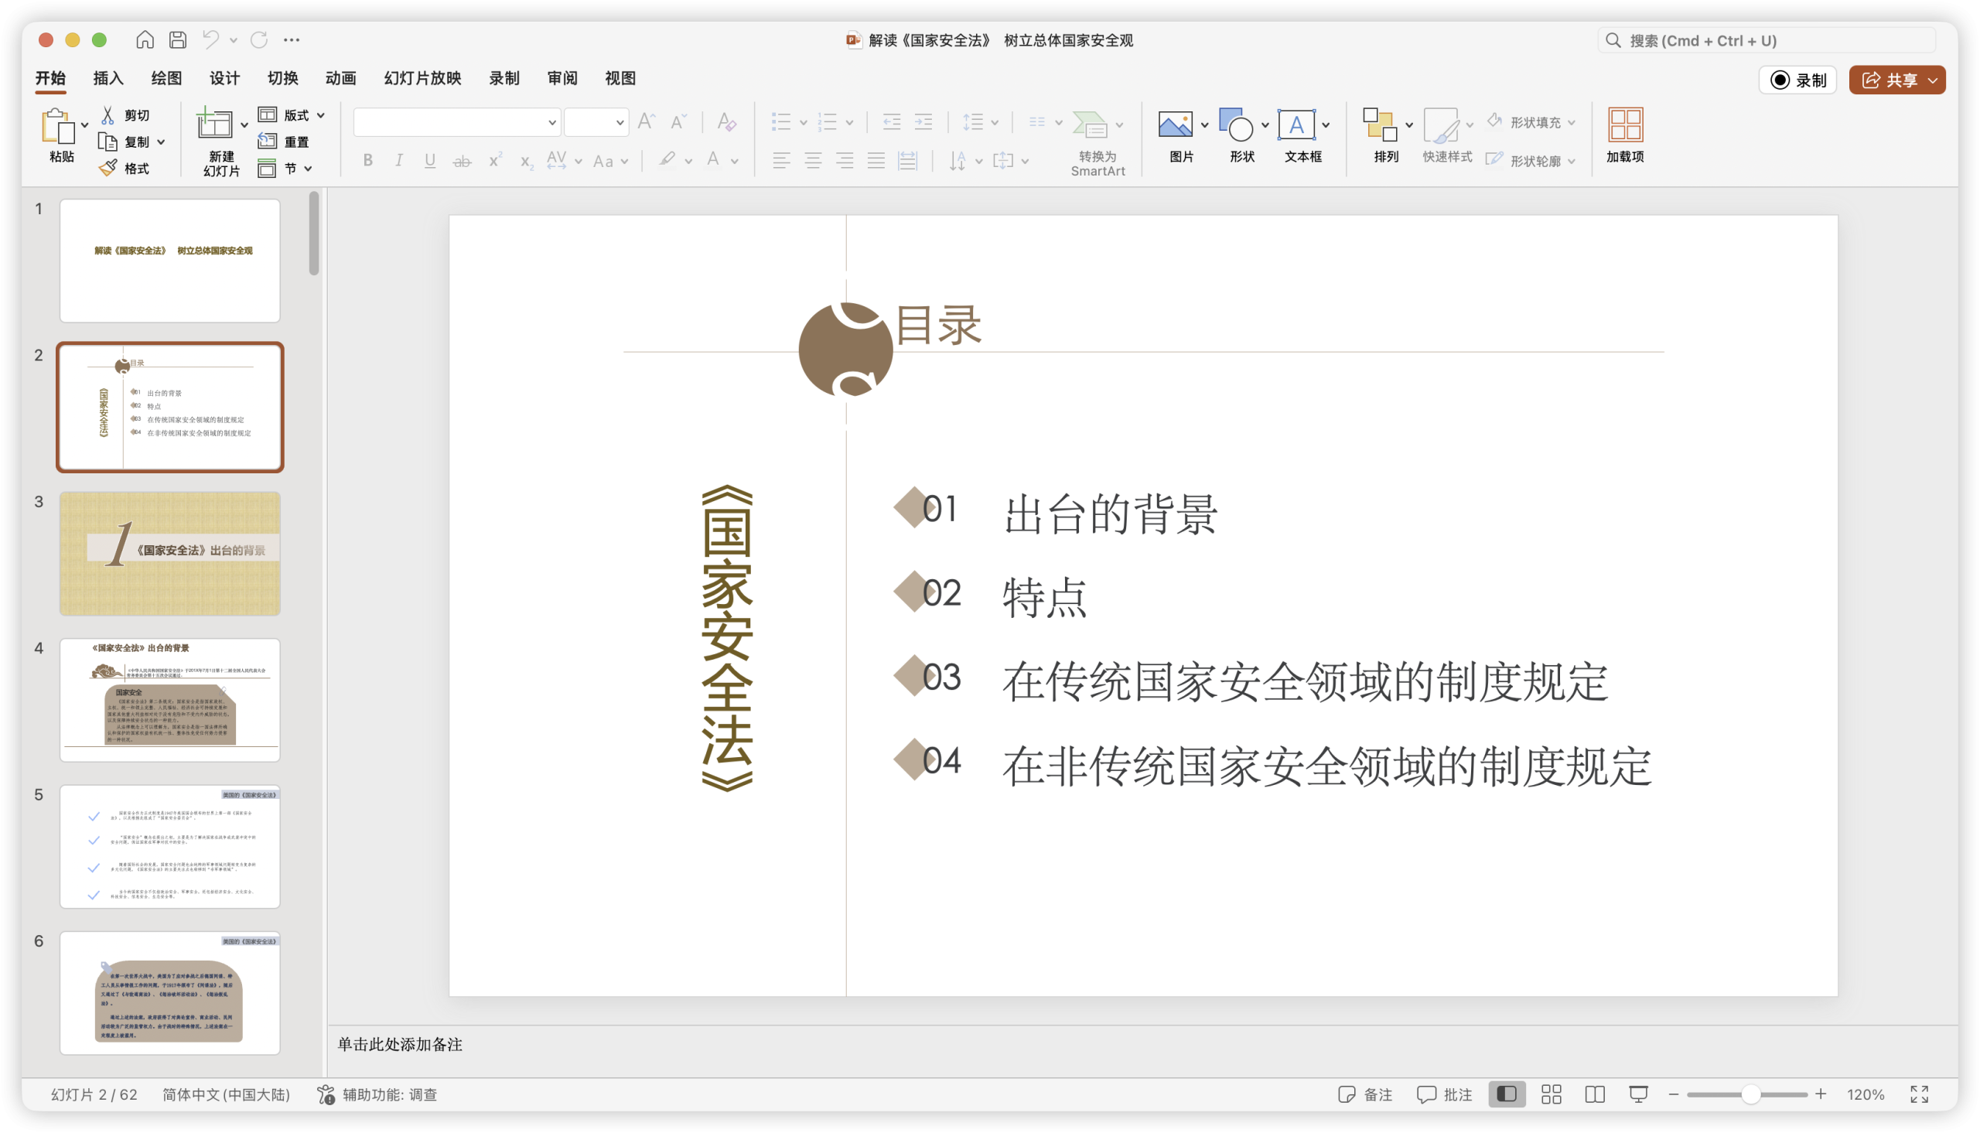This screenshot has height=1133, width=1980.
Task: Toggle the 批注 comments pane
Action: (1444, 1094)
